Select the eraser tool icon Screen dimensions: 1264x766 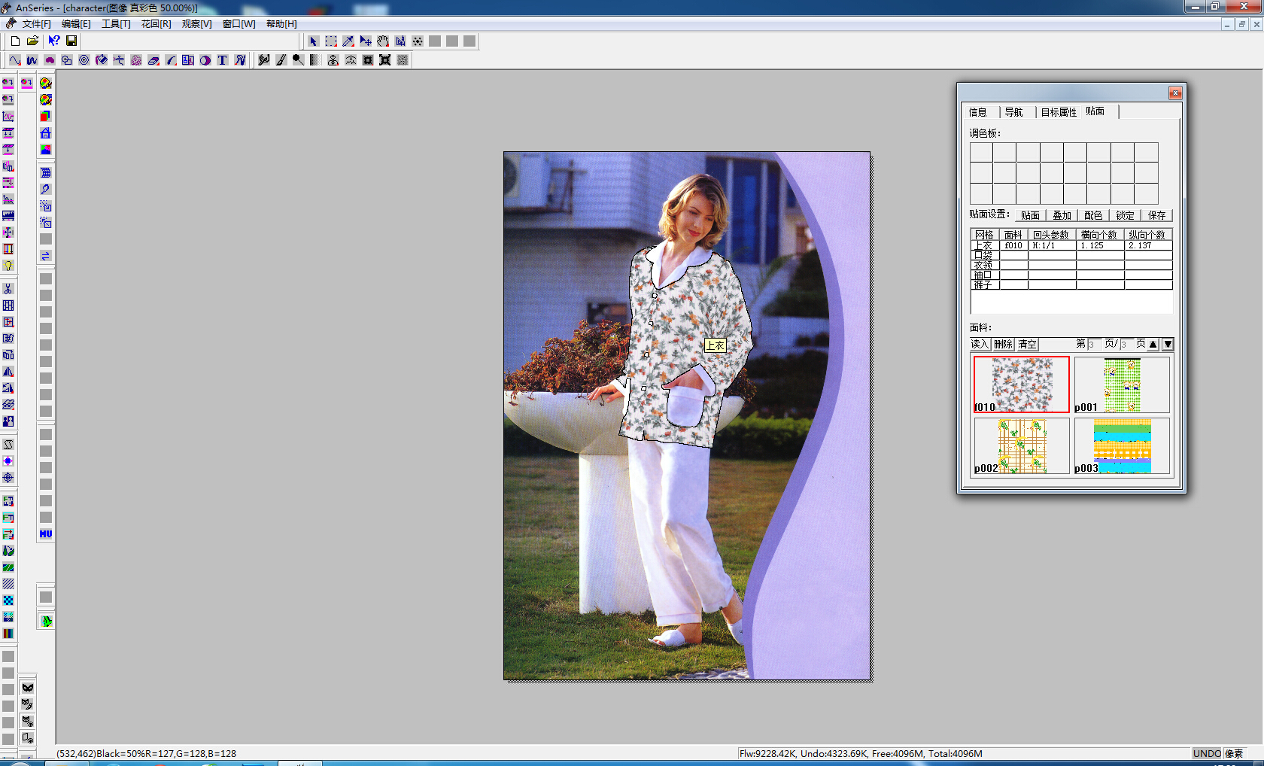[153, 60]
